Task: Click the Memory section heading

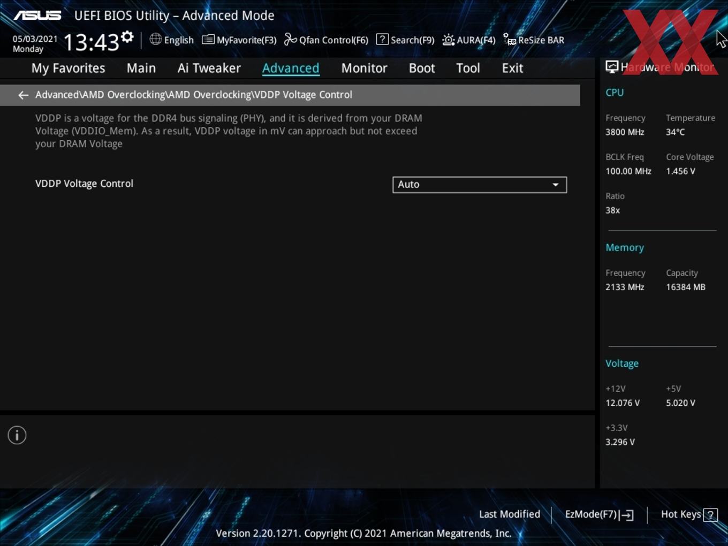Action: [x=625, y=247]
